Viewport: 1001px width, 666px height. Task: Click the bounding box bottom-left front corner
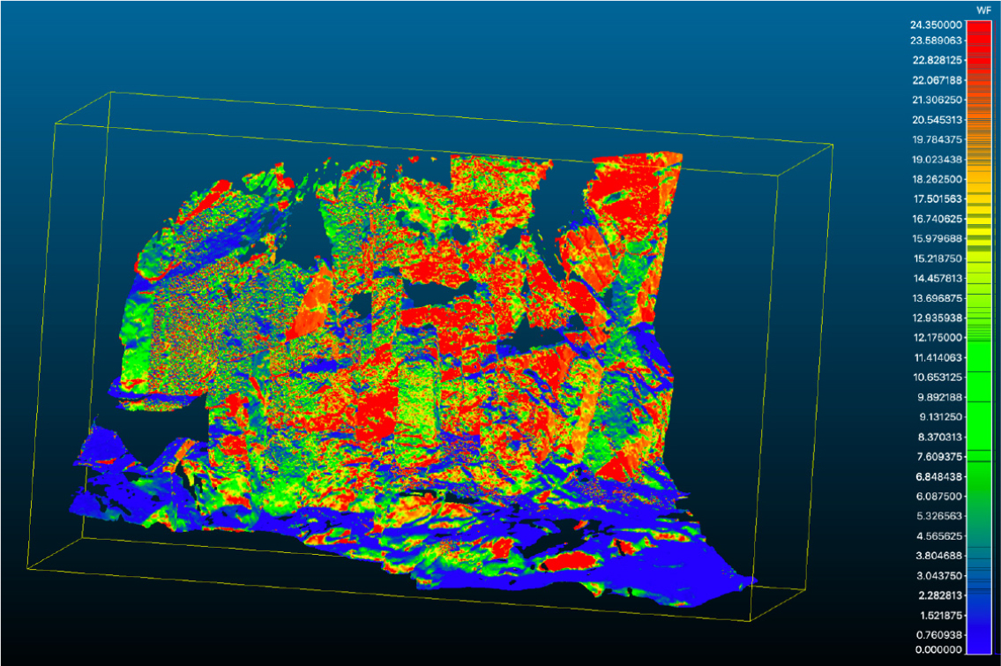27,569
